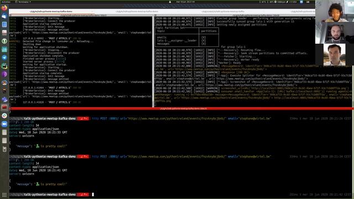The height and width of the screenshot is (199, 354).
Task: Click the top-right pane title bar
Action: [x=235, y=15]
